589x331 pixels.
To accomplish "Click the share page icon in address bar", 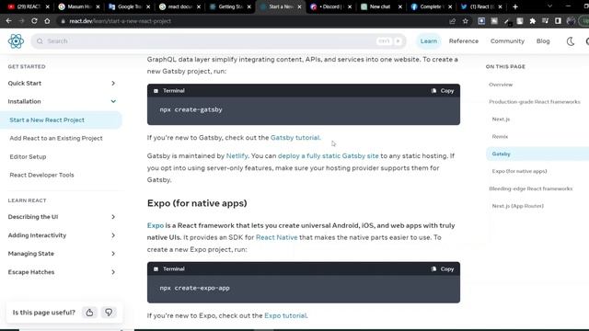I will pos(452,21).
